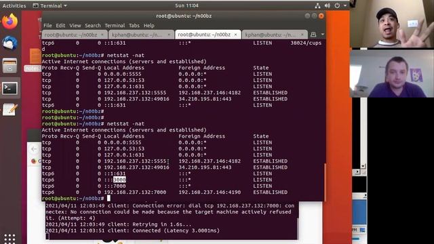Close the fourth kphan@ubuntu tab
The image size is (434, 244).
pyautogui.click(x=302, y=35)
